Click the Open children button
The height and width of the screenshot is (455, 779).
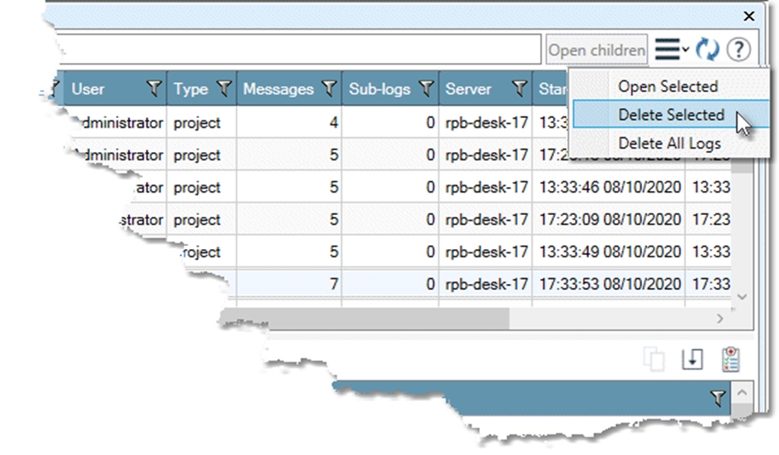click(596, 51)
